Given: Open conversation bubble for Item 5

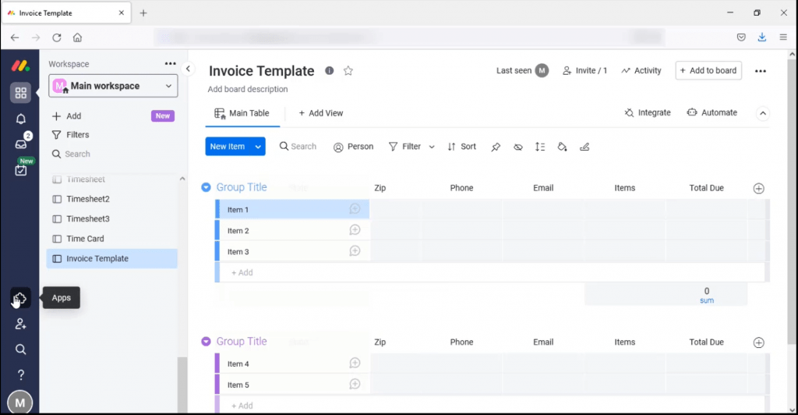Looking at the screenshot, I should point(355,384).
